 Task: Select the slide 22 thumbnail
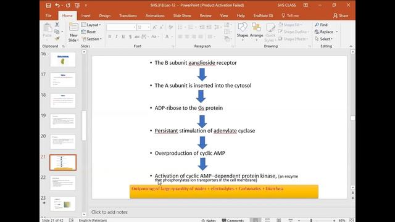63,183
